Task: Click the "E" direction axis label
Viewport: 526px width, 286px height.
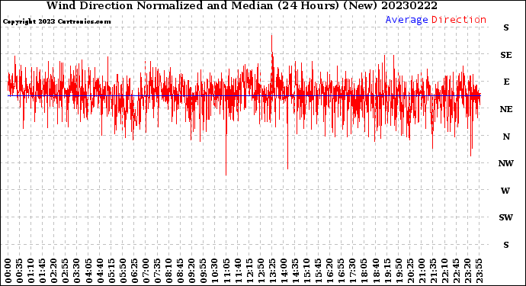Action: click(x=506, y=82)
